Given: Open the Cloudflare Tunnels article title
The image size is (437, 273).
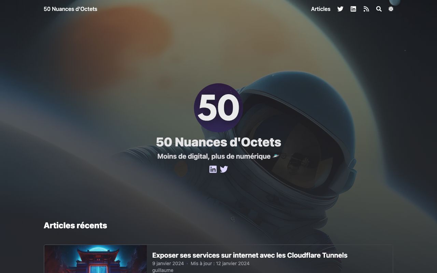Looking at the screenshot, I should coord(250,255).
